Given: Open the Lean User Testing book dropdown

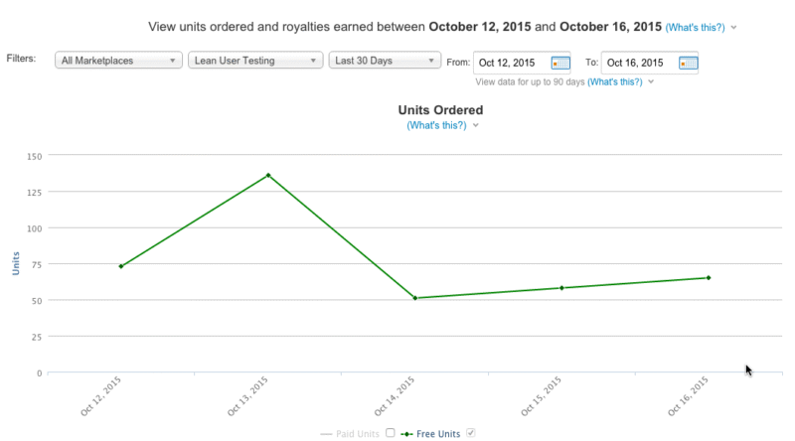Looking at the screenshot, I should coord(254,61).
